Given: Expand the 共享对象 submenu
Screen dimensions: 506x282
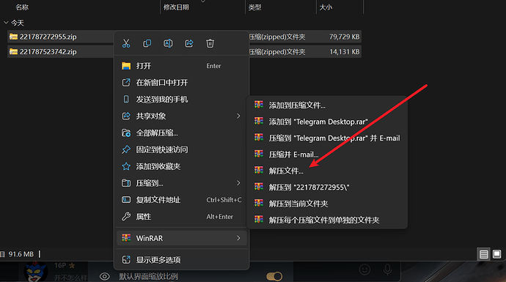Looking at the screenshot, I should 182,116.
